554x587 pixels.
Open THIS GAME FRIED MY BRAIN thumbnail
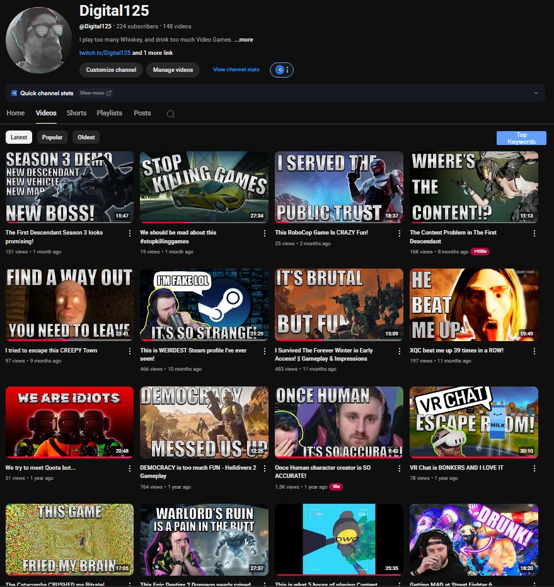[x=69, y=540]
